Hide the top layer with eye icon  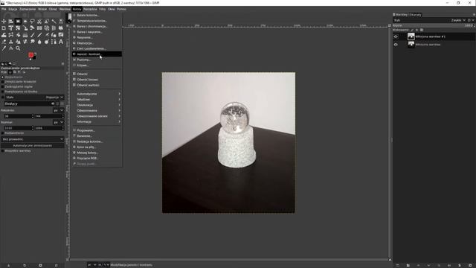coord(396,36)
